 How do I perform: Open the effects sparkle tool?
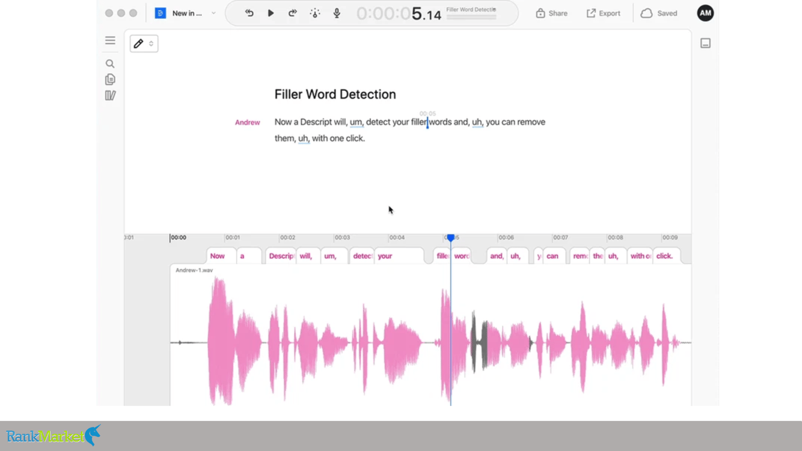[315, 13]
